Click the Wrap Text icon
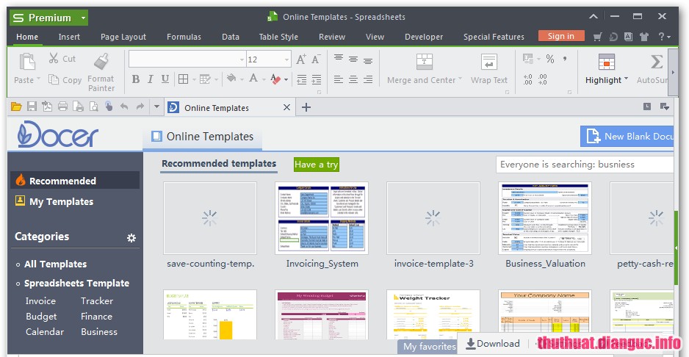Viewport: 689px width, 357px height. (x=488, y=62)
